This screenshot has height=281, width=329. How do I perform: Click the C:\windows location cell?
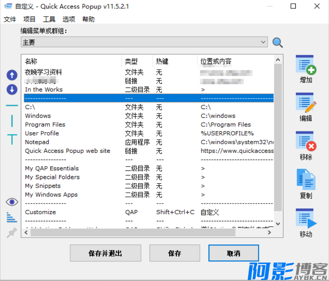pos(218,116)
